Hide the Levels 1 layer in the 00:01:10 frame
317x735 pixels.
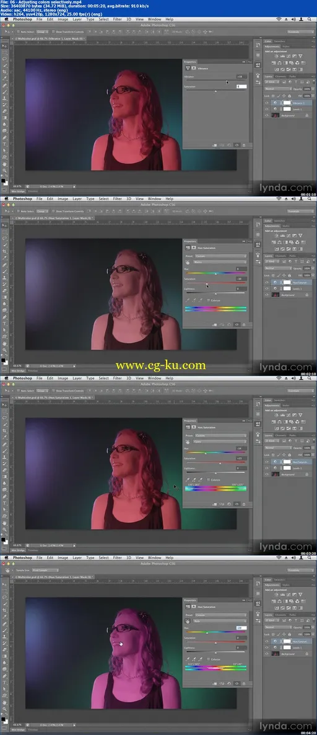coord(267,109)
